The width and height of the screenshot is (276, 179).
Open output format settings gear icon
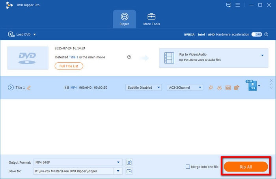pyautogui.click(x=129, y=162)
